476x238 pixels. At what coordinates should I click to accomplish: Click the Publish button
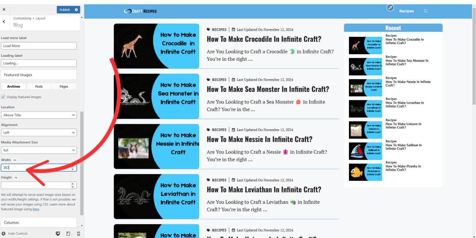[65, 10]
